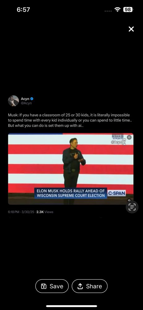143x310 pixels.
Task: Tap the Elon Musk rally video thumbnail
Action: tap(71, 169)
